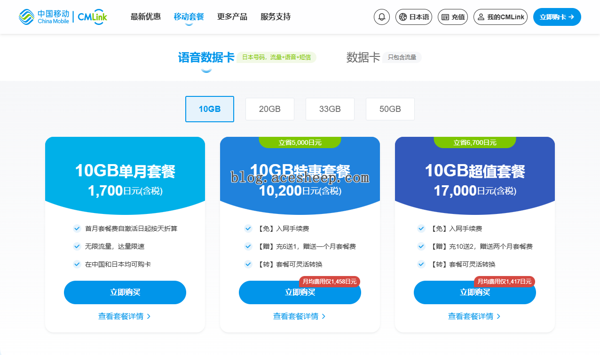Screen dimensions: 600x355
Task: Switch language with the 日本语 globe button
Action: [x=413, y=17]
